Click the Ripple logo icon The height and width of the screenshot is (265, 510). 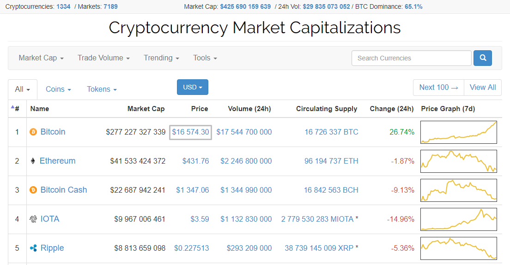click(x=33, y=248)
